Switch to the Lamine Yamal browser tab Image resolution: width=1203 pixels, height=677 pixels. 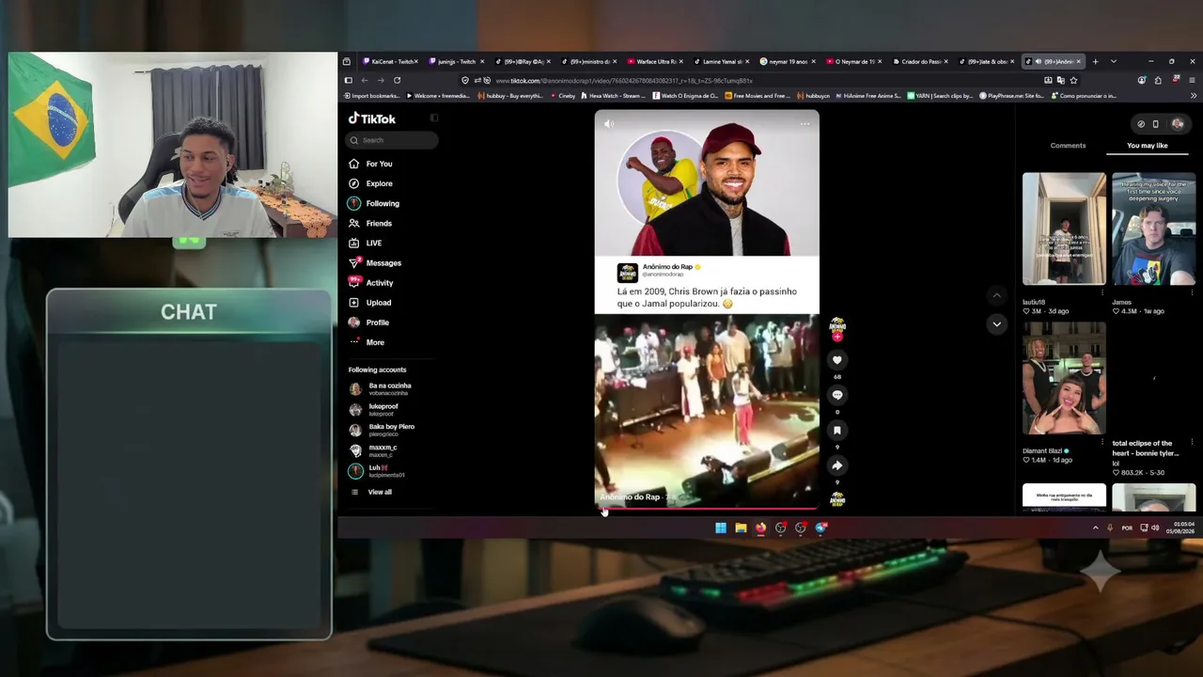coord(723,61)
